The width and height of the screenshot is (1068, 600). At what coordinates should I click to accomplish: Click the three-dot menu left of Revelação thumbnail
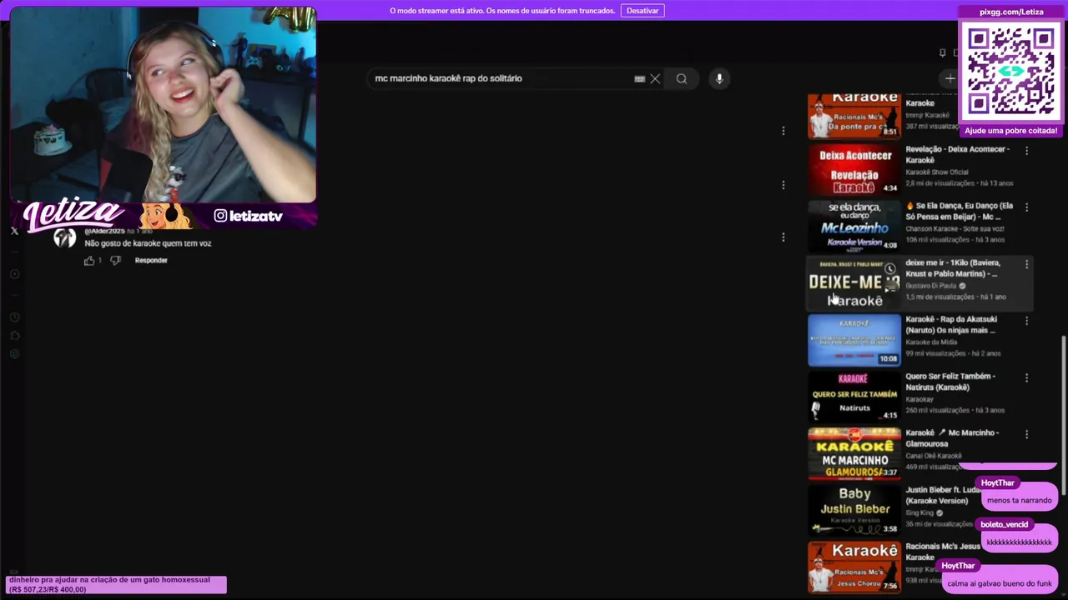coord(783,185)
